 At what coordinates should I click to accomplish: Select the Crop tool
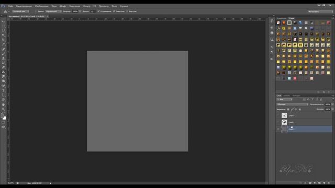point(4,40)
